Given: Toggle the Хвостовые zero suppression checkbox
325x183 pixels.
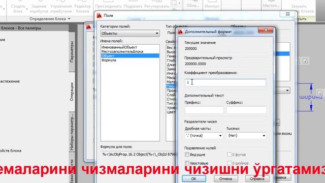Looking at the screenshot, I should click(x=187, y=163).
